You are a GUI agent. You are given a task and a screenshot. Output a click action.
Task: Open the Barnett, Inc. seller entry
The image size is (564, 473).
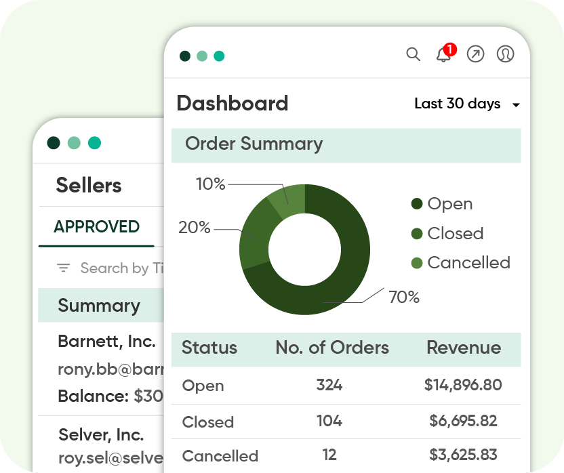pyautogui.click(x=106, y=342)
